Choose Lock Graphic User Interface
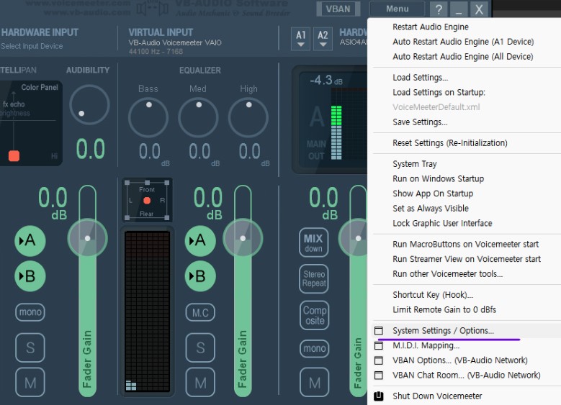The image size is (561, 405). click(442, 224)
